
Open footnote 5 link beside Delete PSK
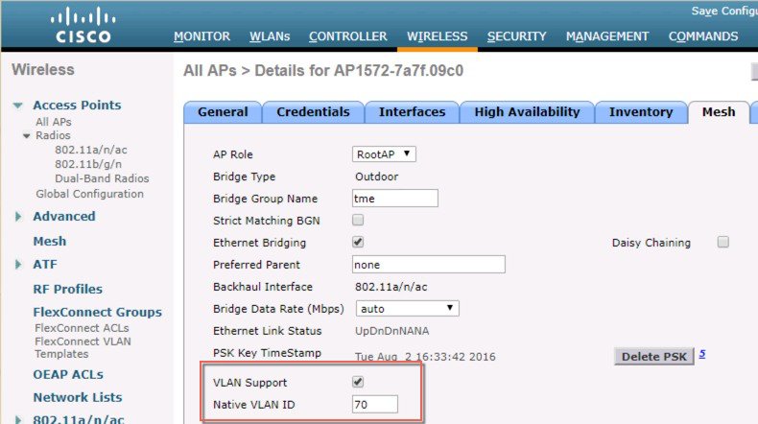click(702, 354)
